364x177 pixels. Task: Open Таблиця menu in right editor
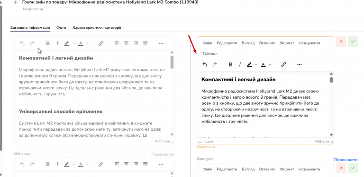210,53
